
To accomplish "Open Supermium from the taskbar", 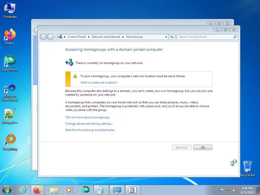I will coord(86,190).
